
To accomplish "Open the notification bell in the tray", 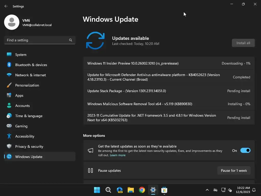I will coord(254,190).
